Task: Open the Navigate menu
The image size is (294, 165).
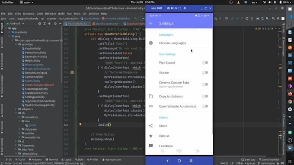Action: [x=29, y=14]
